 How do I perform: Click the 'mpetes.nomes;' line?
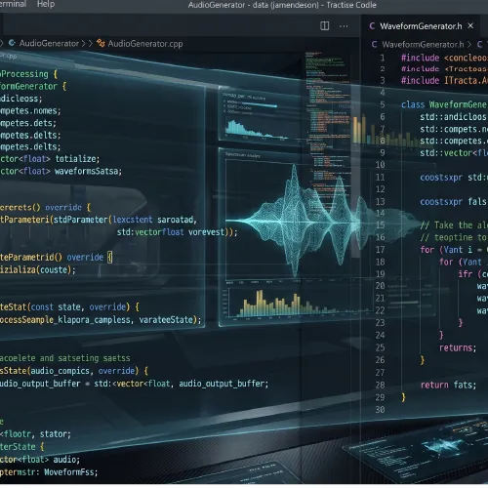(x=30, y=111)
